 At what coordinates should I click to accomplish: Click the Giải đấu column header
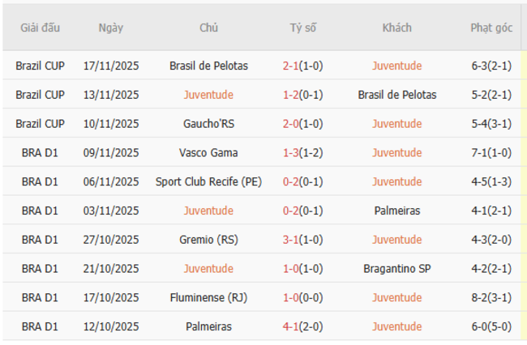[40, 28]
